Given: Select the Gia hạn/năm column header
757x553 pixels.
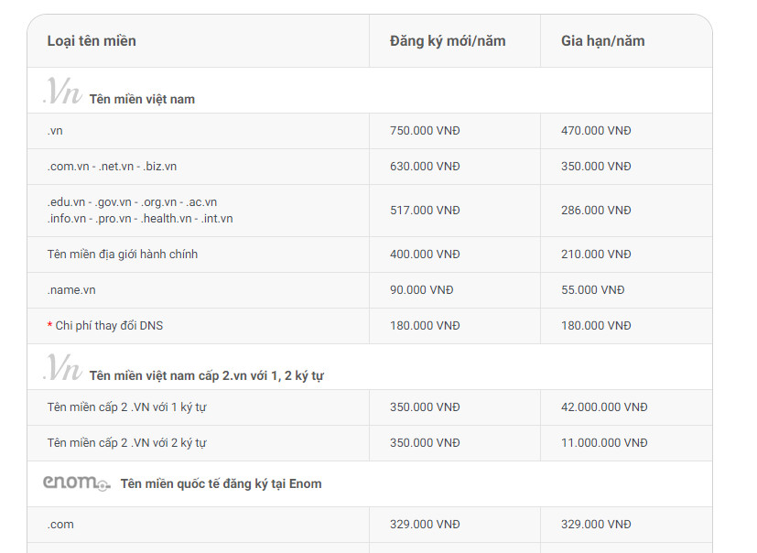Looking at the screenshot, I should 602,41.
